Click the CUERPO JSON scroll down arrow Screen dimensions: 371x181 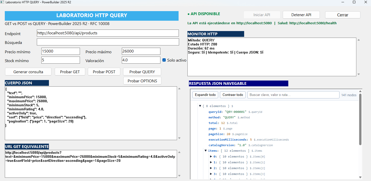coord(179,138)
